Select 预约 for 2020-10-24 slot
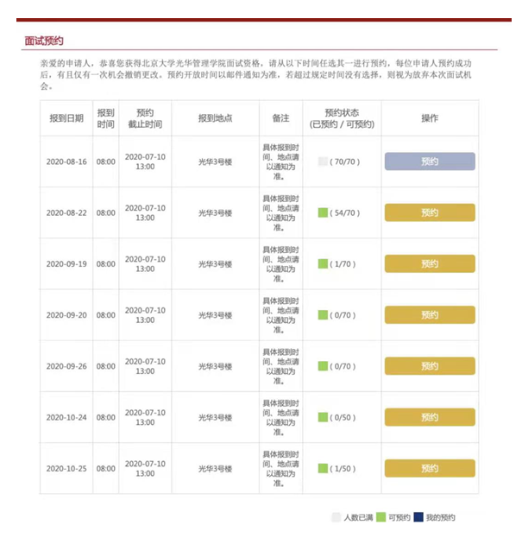The width and height of the screenshot is (522, 538). [430, 417]
